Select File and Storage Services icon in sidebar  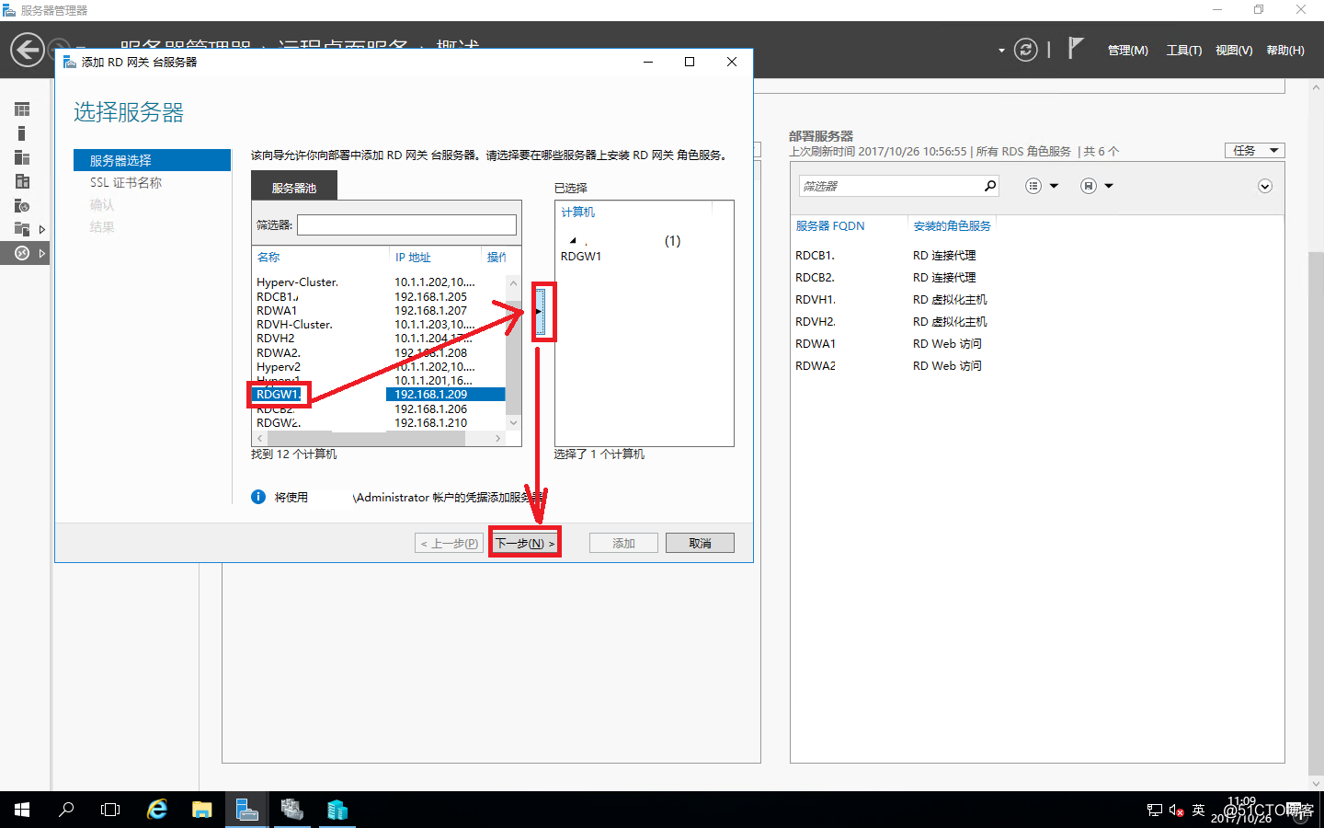[22, 229]
